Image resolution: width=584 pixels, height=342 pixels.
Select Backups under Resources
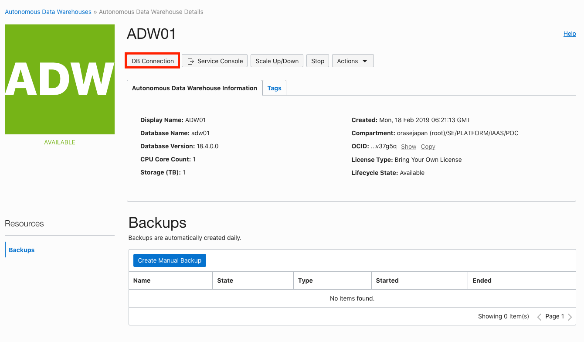[22, 250]
